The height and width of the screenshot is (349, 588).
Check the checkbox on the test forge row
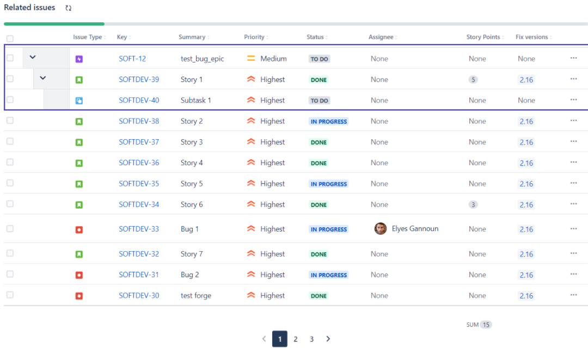click(x=9, y=295)
